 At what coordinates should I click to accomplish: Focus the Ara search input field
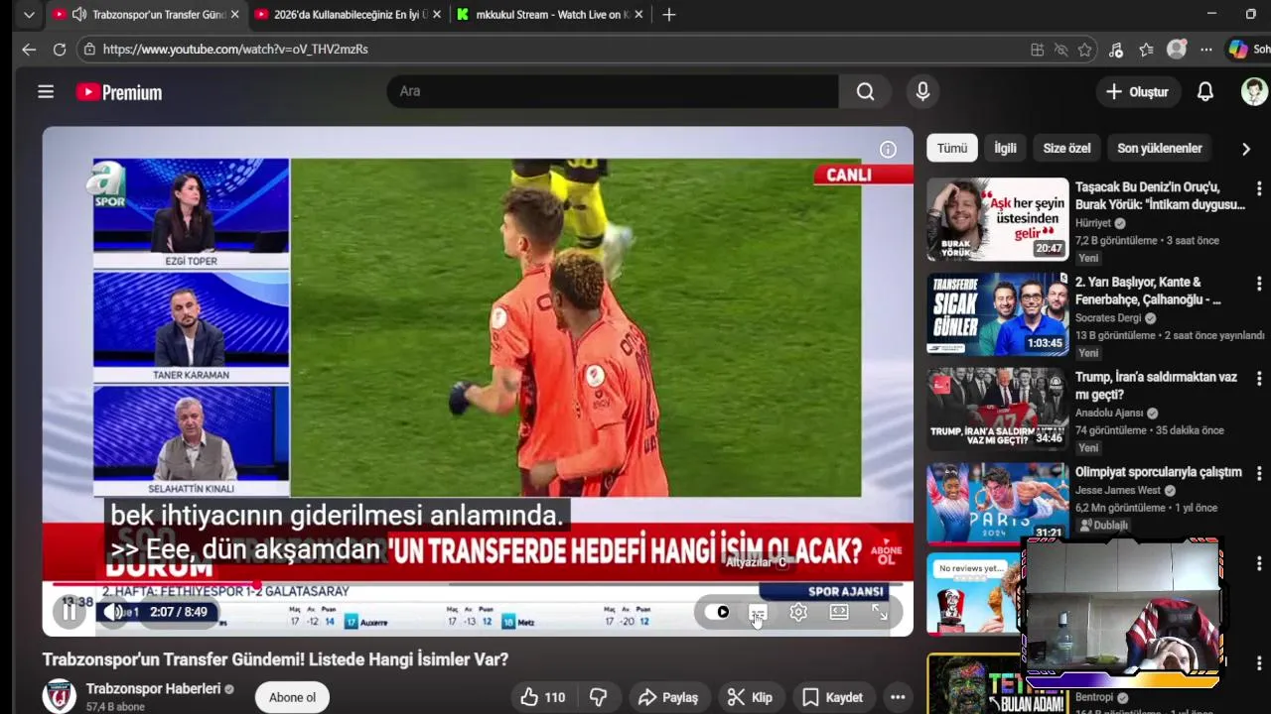coord(613,91)
